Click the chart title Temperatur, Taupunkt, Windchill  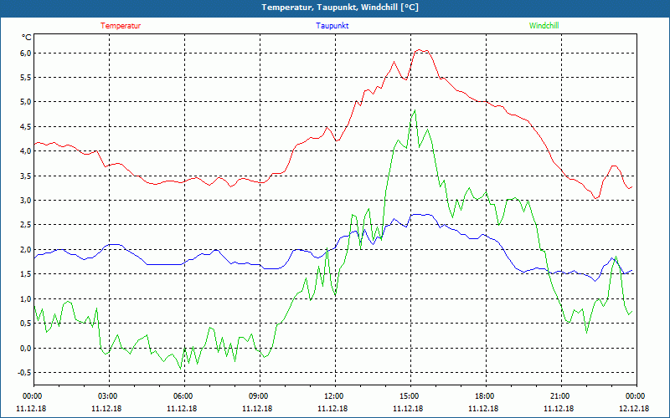pos(340,8)
